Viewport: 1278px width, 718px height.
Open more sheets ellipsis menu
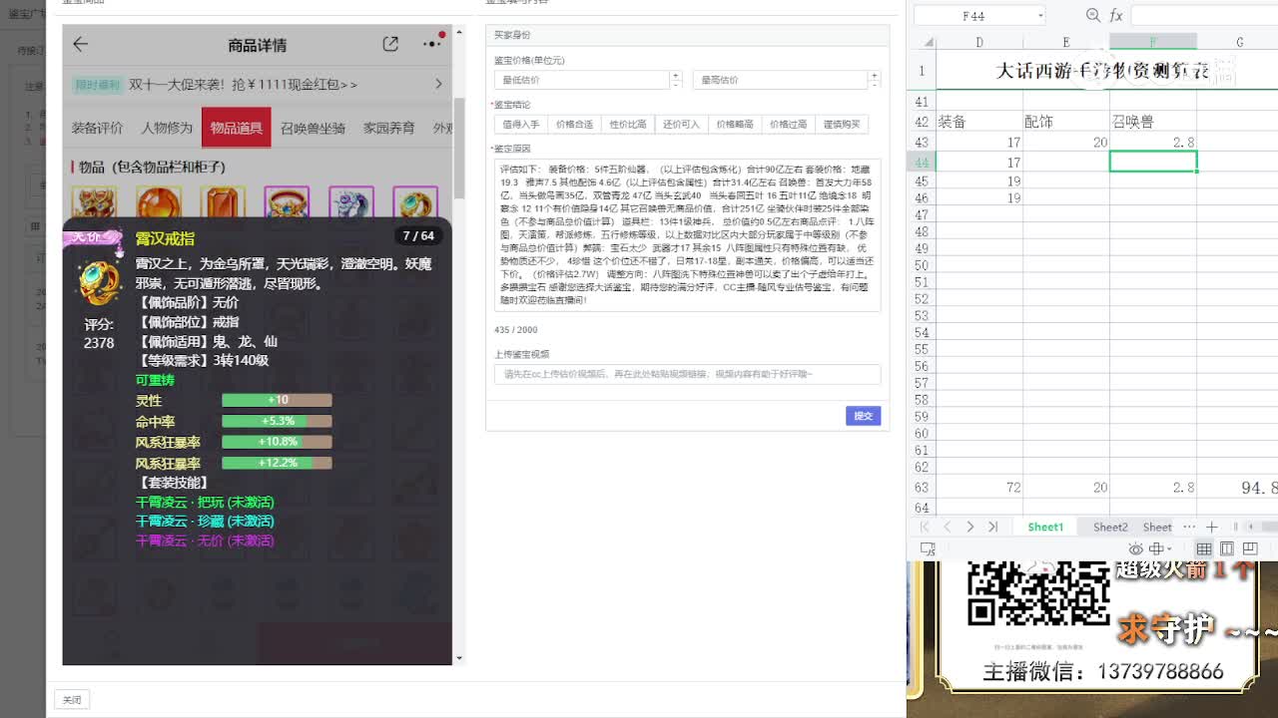coord(1188,527)
